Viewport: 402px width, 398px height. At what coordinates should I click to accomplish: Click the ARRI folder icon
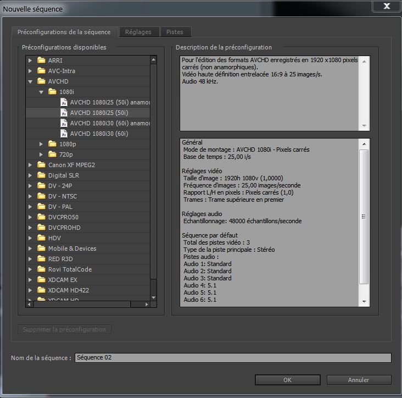[41, 60]
